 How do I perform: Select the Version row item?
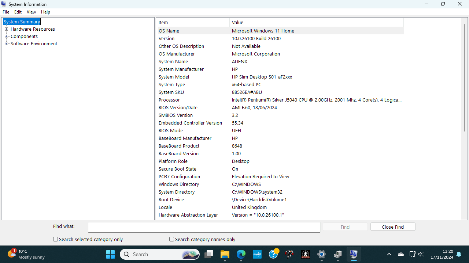pos(281,39)
